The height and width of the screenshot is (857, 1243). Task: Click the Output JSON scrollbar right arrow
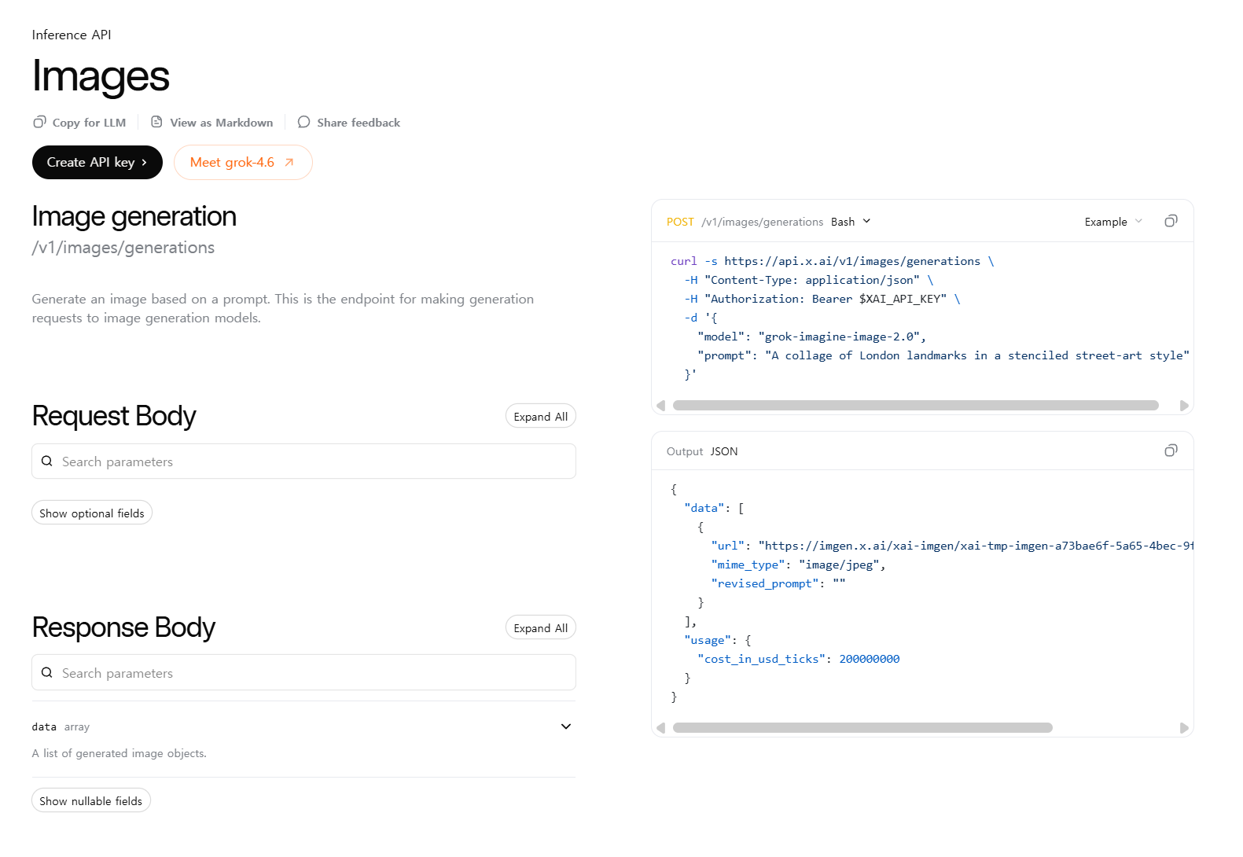1184,728
